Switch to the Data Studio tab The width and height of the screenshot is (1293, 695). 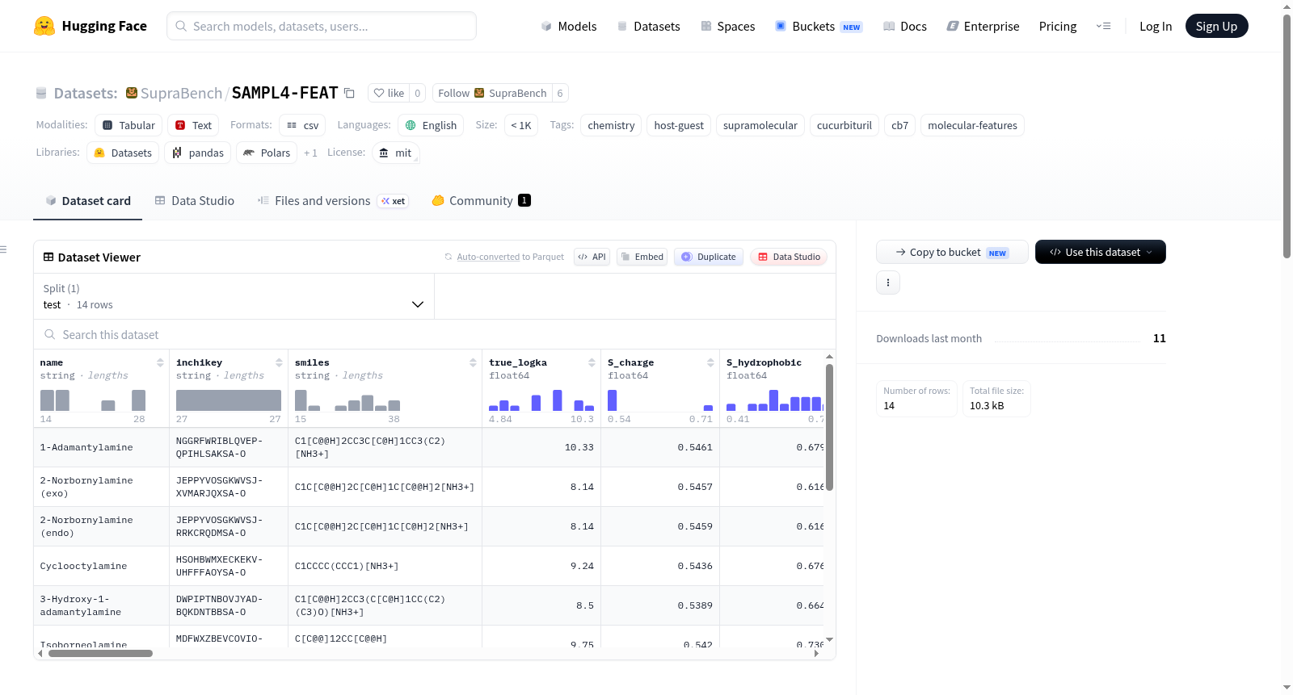click(195, 201)
